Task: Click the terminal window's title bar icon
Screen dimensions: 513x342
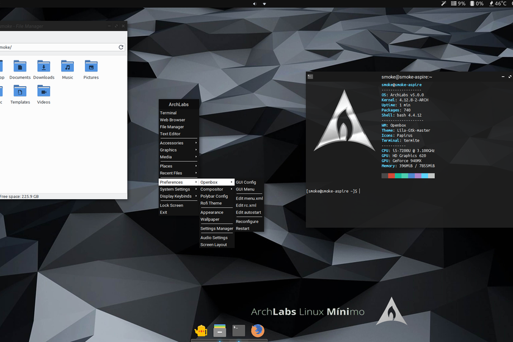Action: tap(310, 76)
